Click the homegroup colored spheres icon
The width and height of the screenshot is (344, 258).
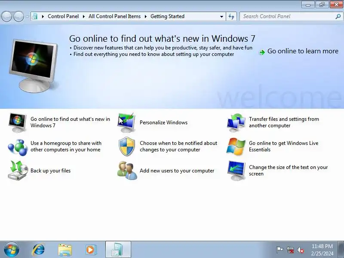point(18,147)
